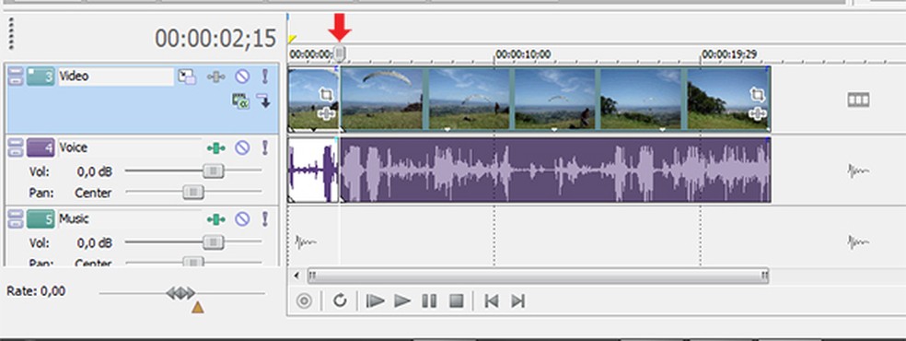Click the track number 3 color box
This screenshot has height=341, width=906.
coord(41,76)
